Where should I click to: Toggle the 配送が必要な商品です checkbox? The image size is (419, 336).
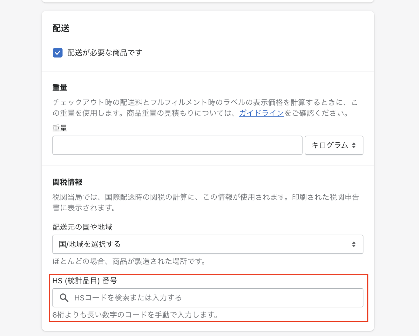click(x=58, y=53)
